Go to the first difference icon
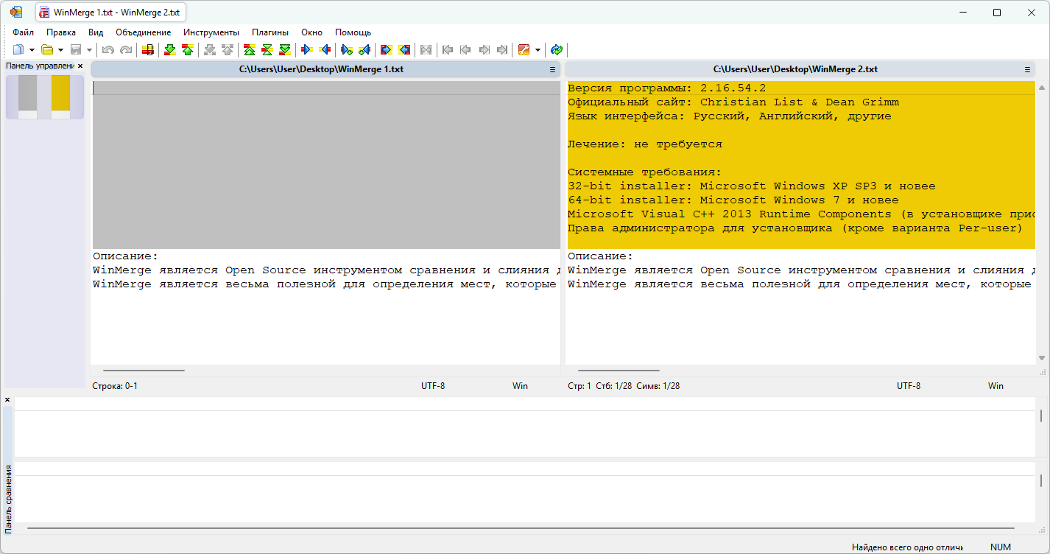Screen dimensions: 1050x554 [x=250, y=50]
